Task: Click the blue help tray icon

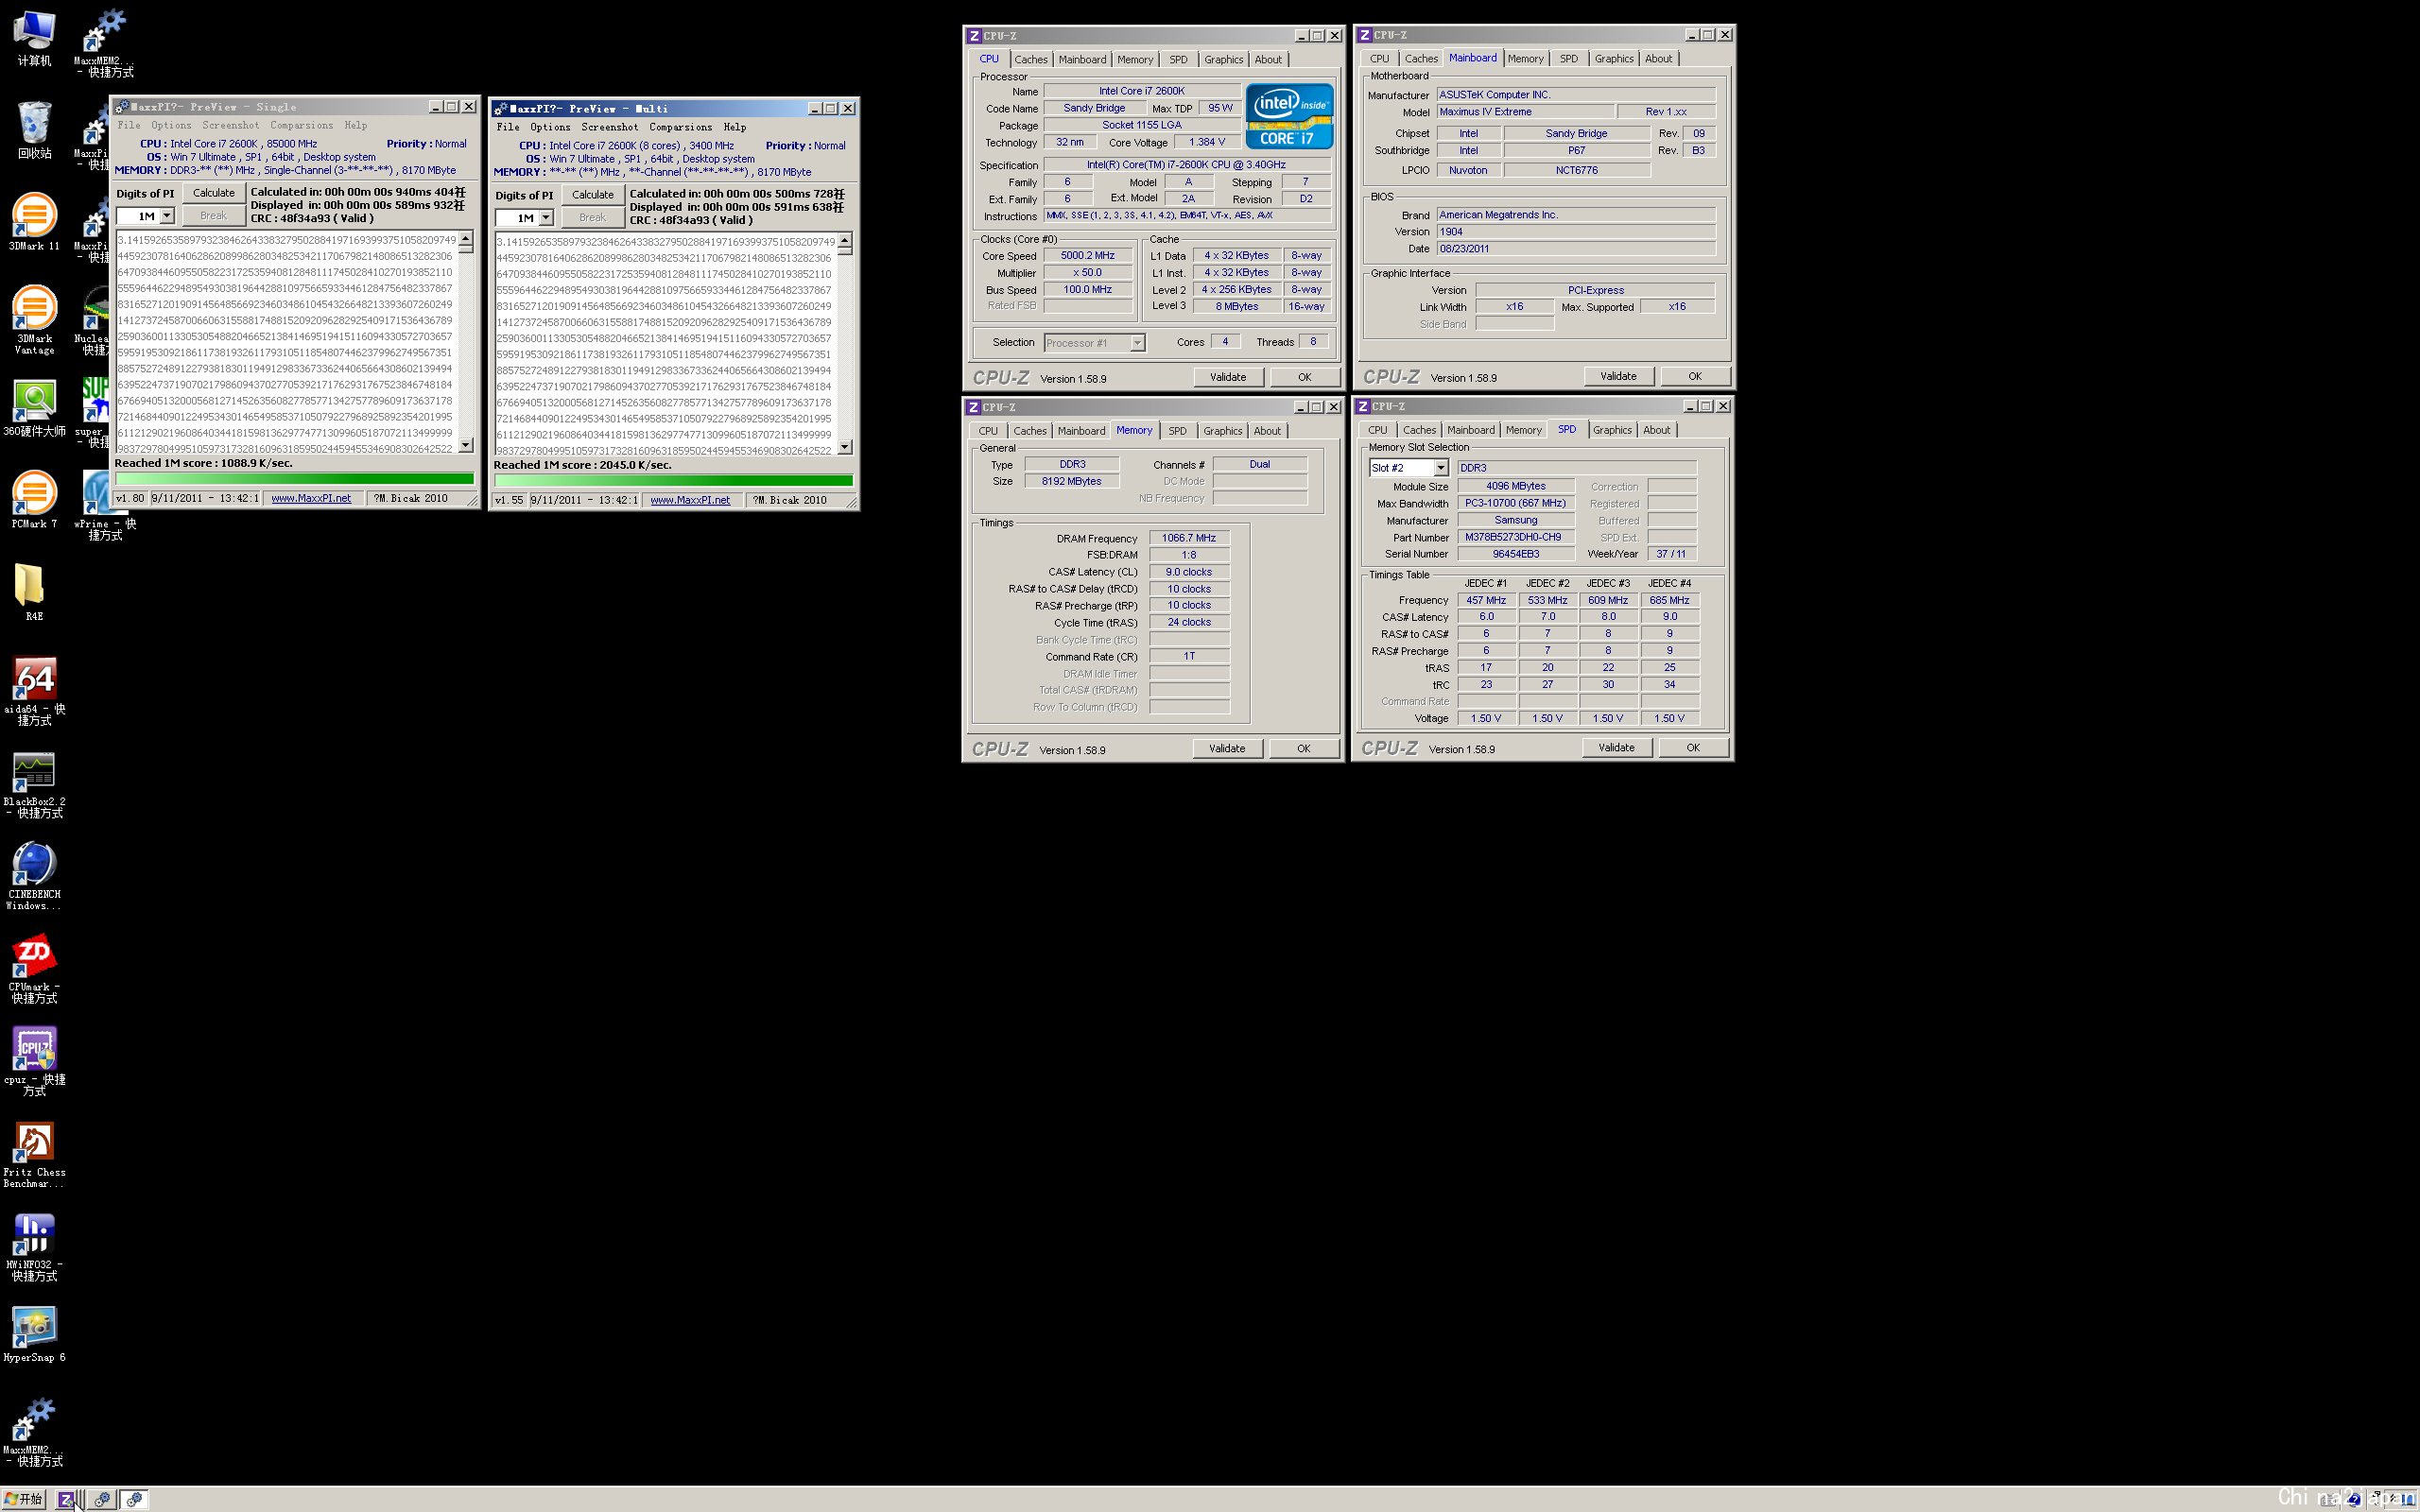Action: tap(2356, 1499)
